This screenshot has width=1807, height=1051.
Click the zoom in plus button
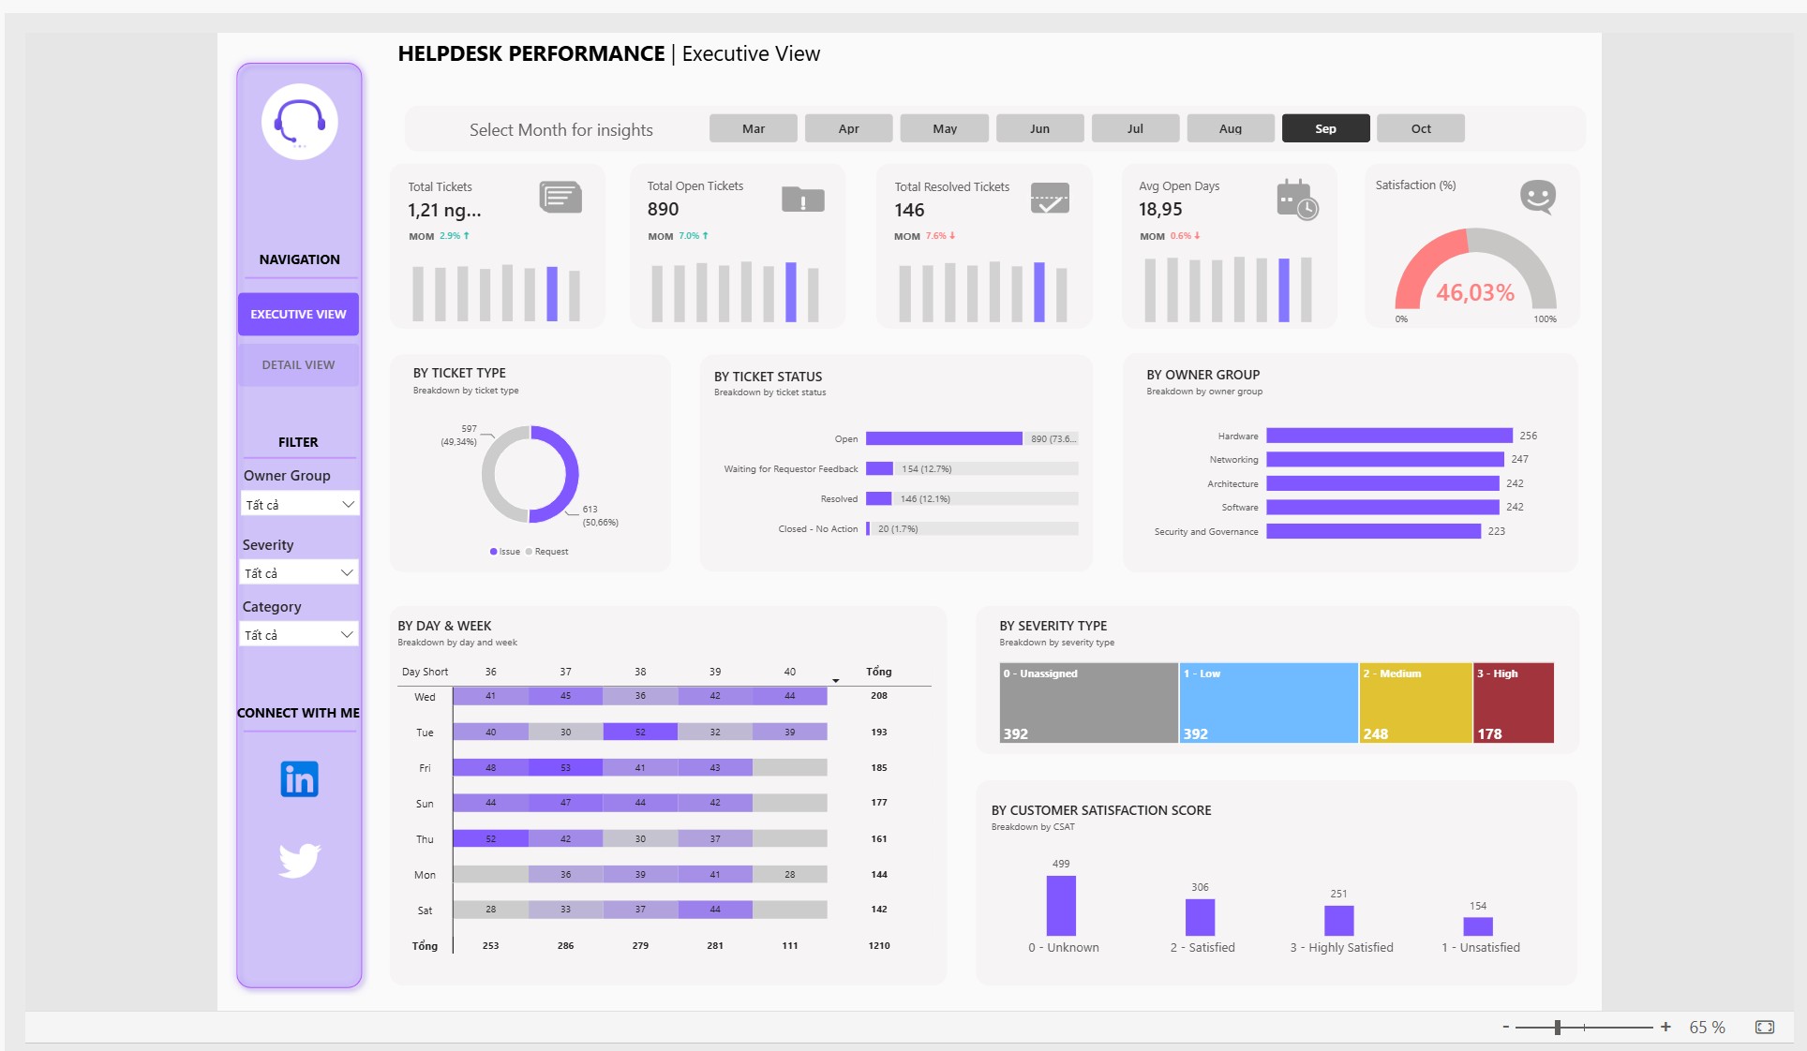pyautogui.click(x=1665, y=1027)
